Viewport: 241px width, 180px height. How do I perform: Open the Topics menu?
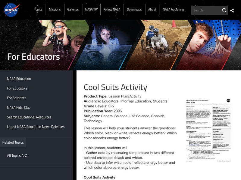coord(39,9)
